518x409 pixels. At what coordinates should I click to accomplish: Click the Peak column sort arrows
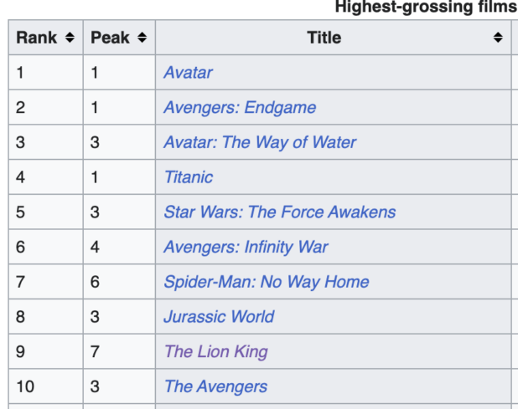click(142, 38)
